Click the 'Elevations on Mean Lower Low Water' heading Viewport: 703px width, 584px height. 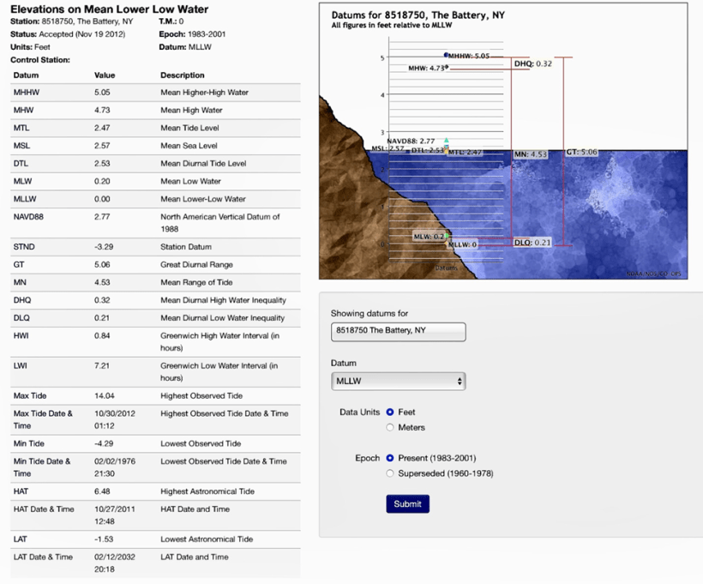(x=110, y=9)
